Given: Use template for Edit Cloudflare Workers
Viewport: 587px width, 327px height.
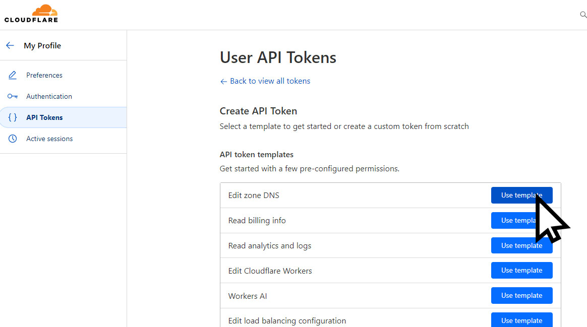Looking at the screenshot, I should (521, 271).
